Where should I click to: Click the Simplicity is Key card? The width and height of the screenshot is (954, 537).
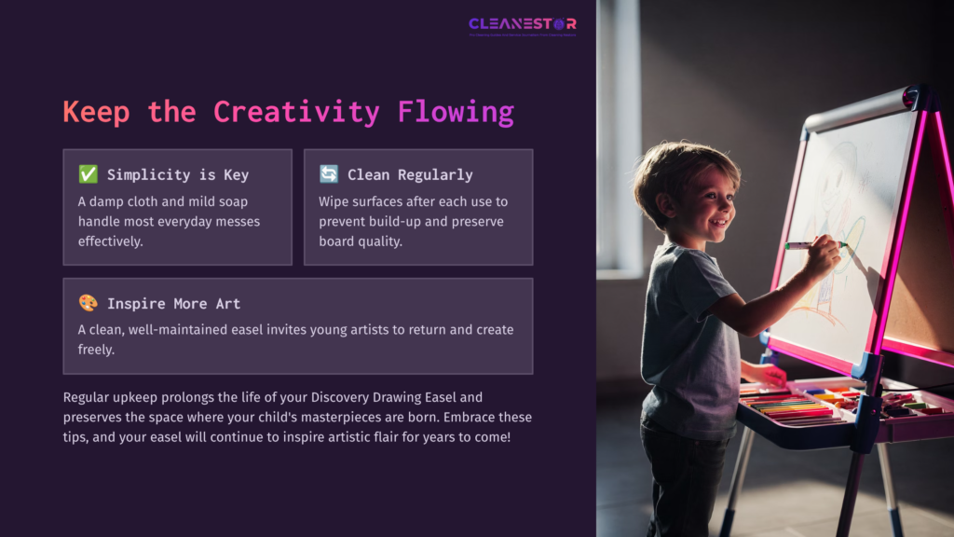pos(178,207)
